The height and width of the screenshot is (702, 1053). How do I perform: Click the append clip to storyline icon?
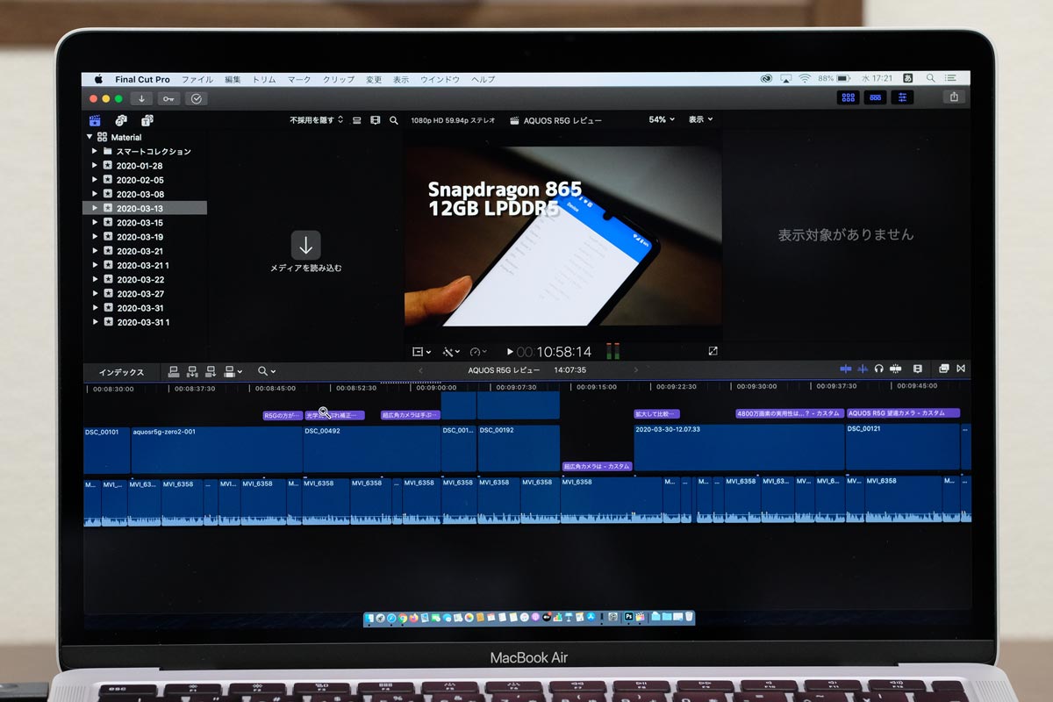pyautogui.click(x=211, y=371)
